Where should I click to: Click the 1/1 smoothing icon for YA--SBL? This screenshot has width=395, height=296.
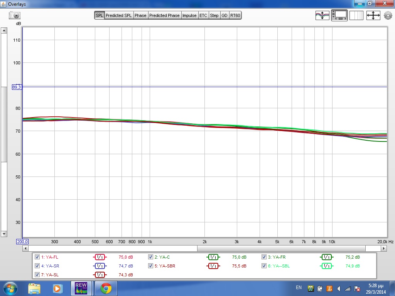click(326, 266)
